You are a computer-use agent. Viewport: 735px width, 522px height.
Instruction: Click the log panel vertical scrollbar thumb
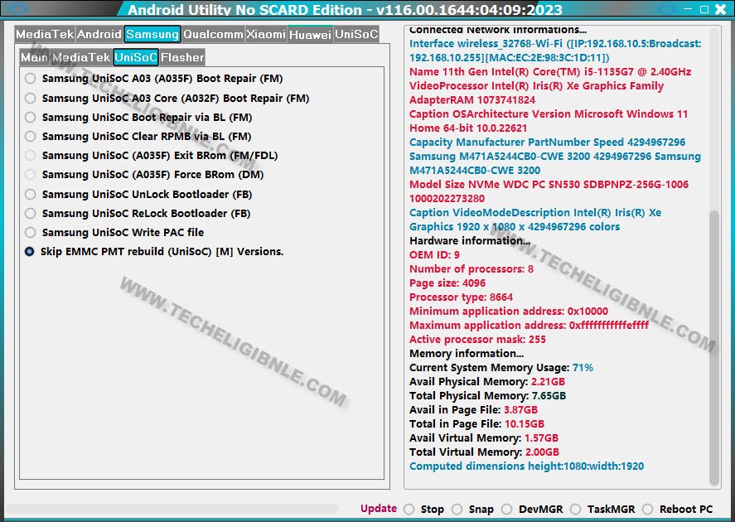714,347
